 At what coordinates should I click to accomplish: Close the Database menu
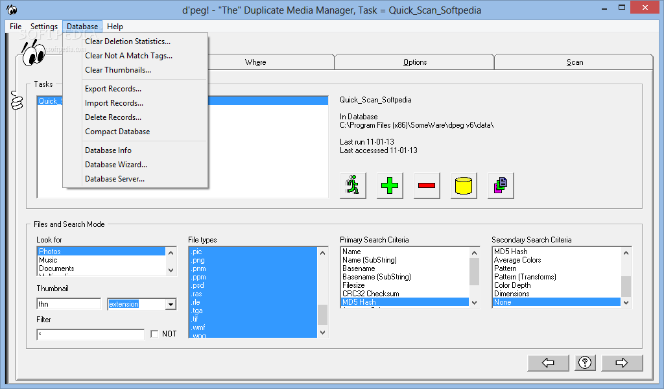point(82,26)
